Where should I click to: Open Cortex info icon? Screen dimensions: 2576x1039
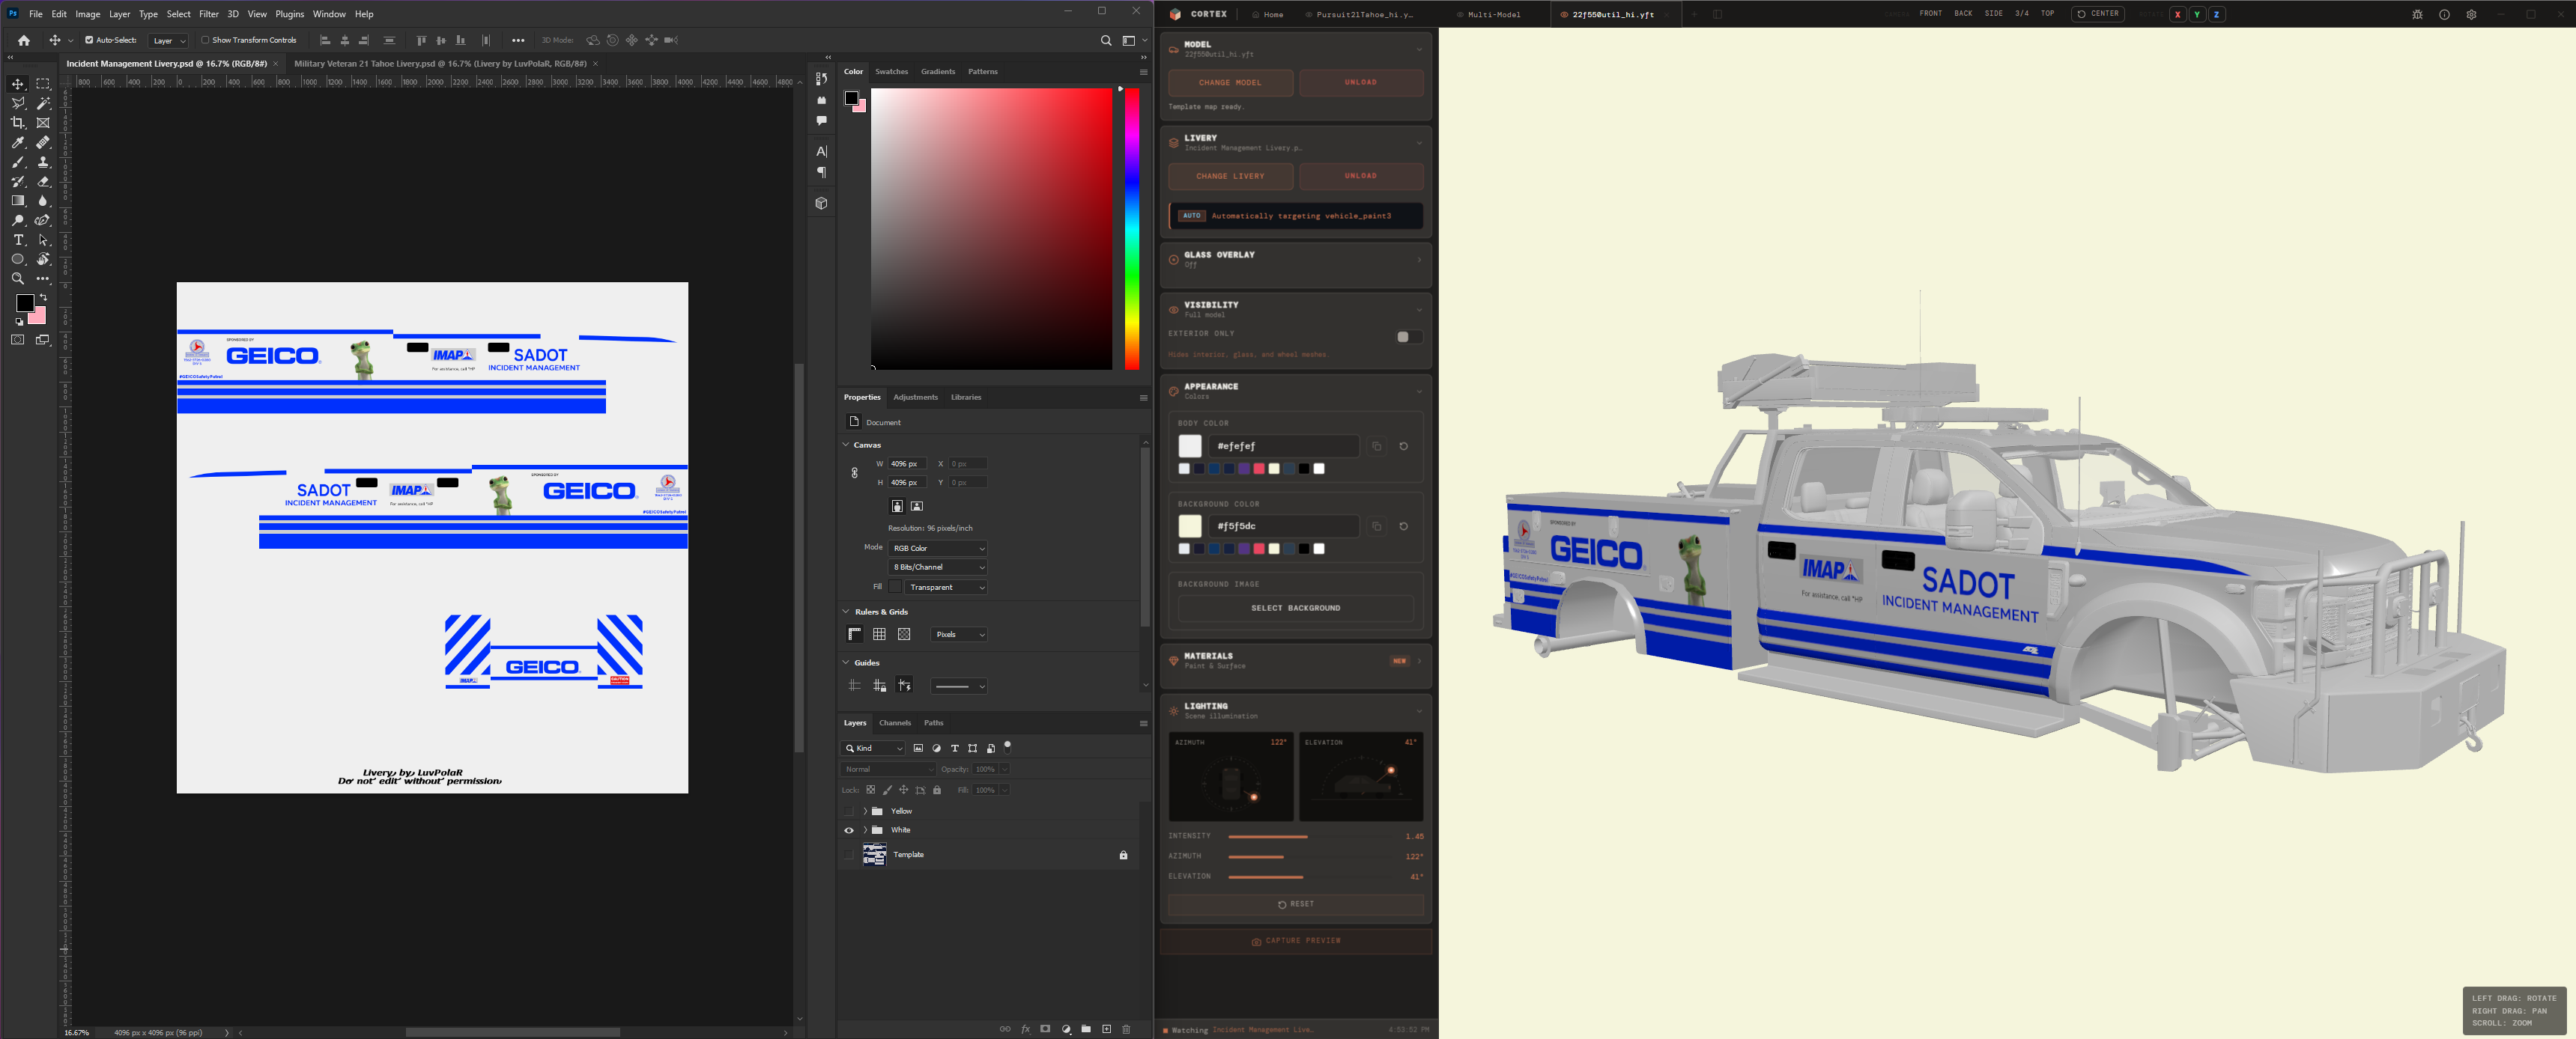tap(2444, 14)
